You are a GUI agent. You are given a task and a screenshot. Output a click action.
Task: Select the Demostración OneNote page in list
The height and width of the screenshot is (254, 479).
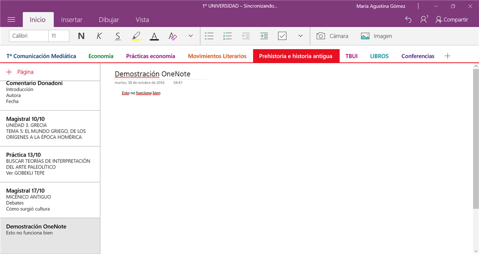pos(50,236)
